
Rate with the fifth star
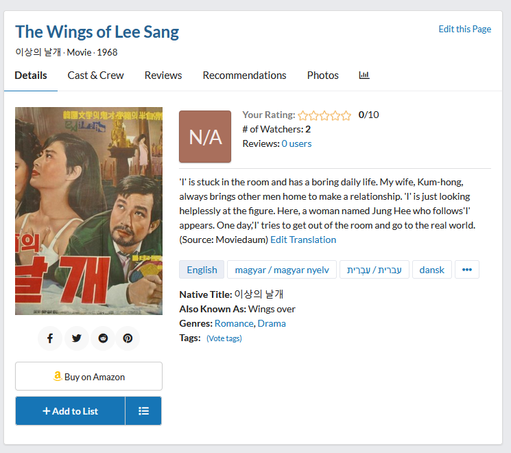pyautogui.click(x=346, y=115)
